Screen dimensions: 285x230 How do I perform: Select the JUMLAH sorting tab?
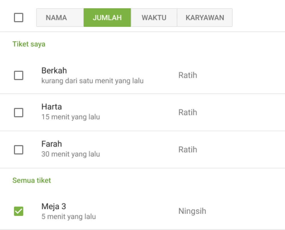(107, 17)
